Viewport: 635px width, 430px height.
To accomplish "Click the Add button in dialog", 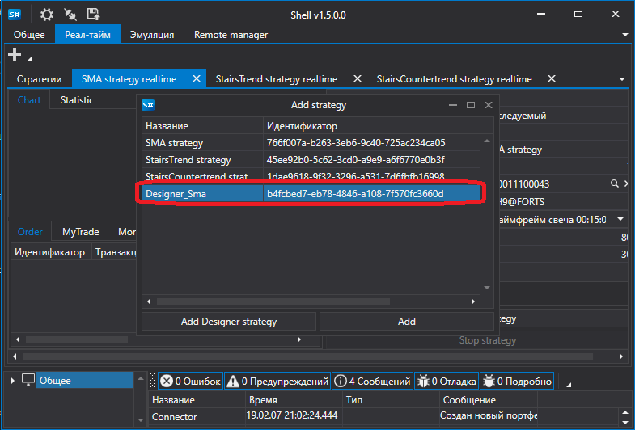I will [x=407, y=322].
